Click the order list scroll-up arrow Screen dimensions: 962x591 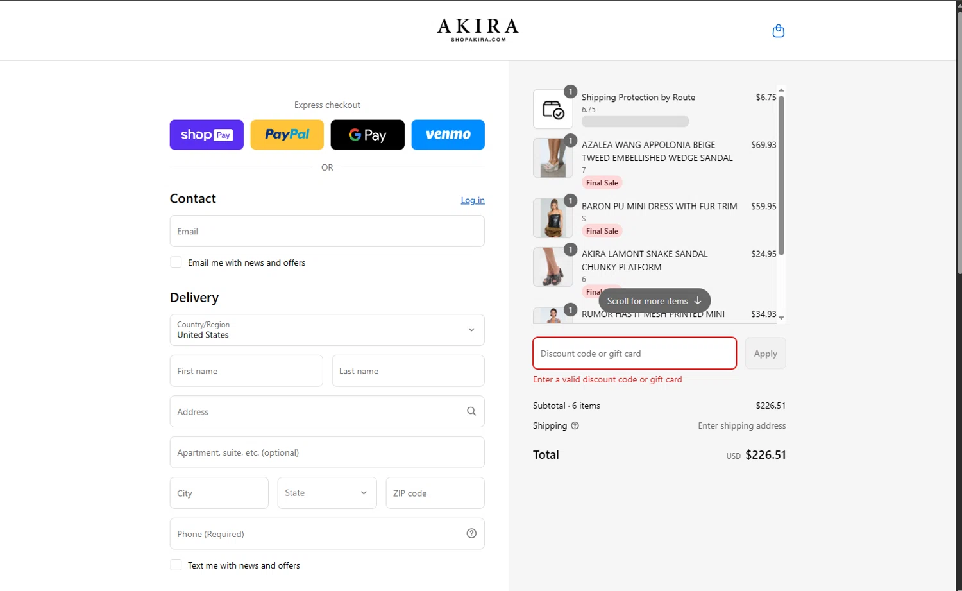pyautogui.click(x=781, y=90)
